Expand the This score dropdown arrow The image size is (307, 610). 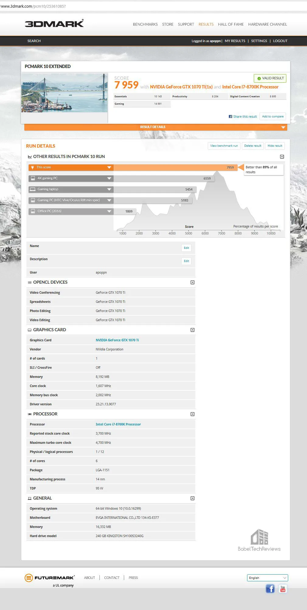click(109, 167)
